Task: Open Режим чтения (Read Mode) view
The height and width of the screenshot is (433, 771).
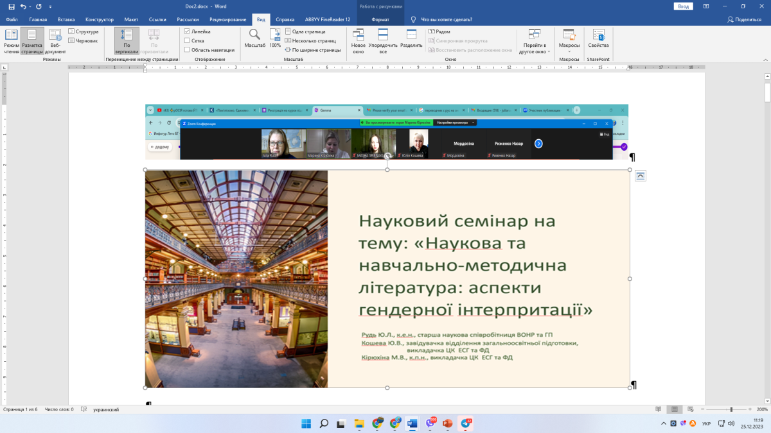Action: pos(12,39)
